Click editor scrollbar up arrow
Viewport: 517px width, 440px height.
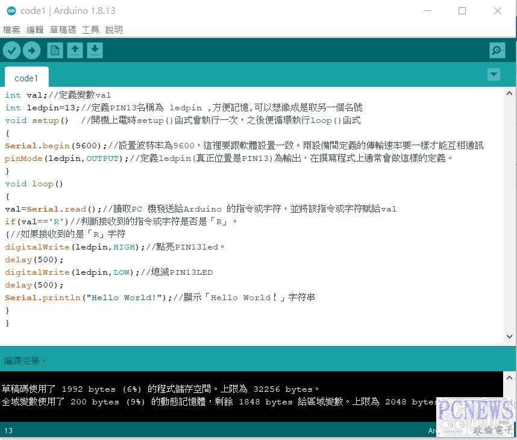click(510, 93)
